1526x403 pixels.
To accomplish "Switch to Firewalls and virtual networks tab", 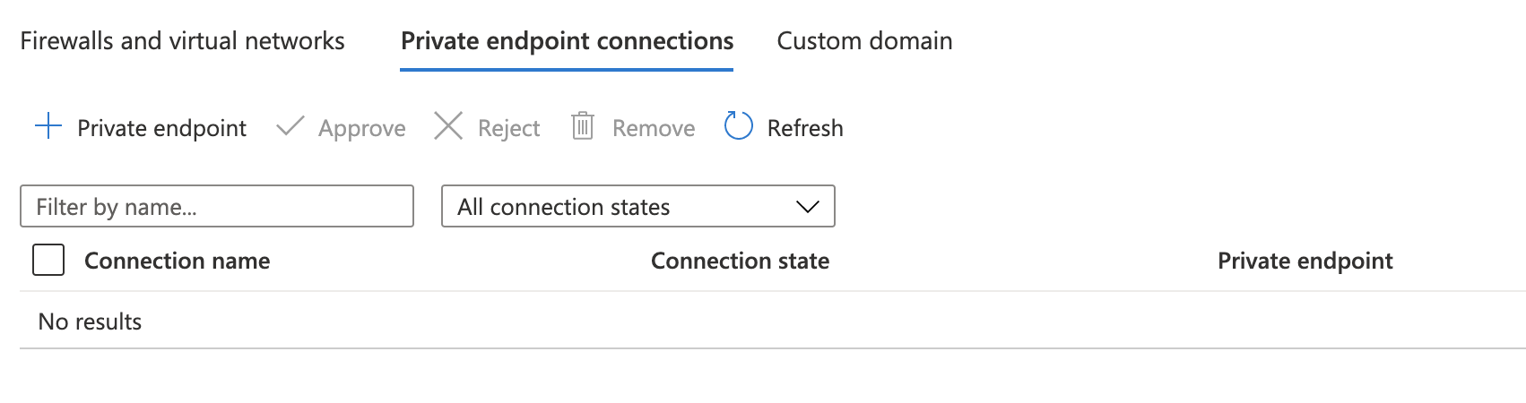I will coord(182,41).
